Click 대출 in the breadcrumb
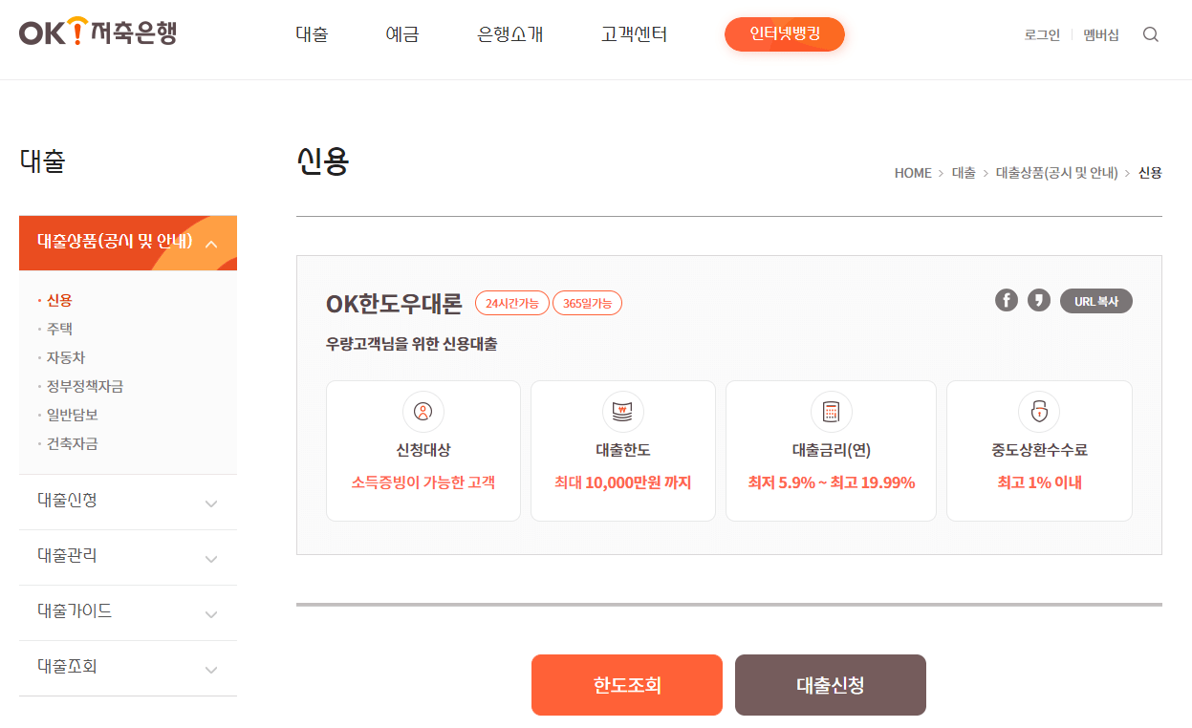 click(964, 173)
